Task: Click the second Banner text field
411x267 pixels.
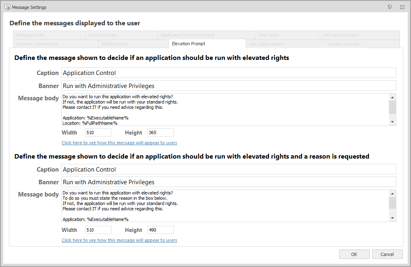Action: (229, 182)
